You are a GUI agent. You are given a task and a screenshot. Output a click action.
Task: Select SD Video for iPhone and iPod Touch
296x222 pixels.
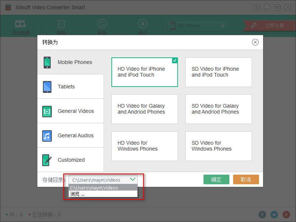(x=218, y=72)
